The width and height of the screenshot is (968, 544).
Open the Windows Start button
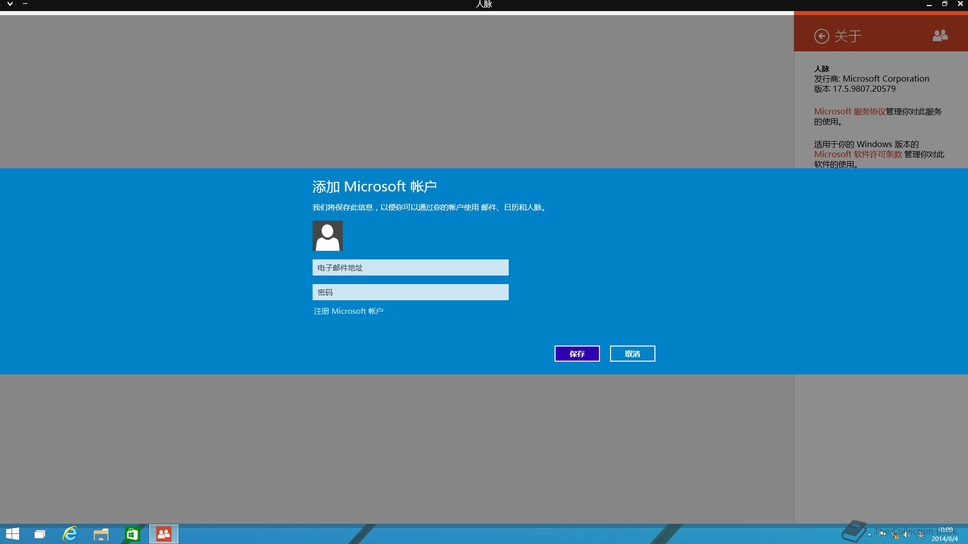coord(12,534)
